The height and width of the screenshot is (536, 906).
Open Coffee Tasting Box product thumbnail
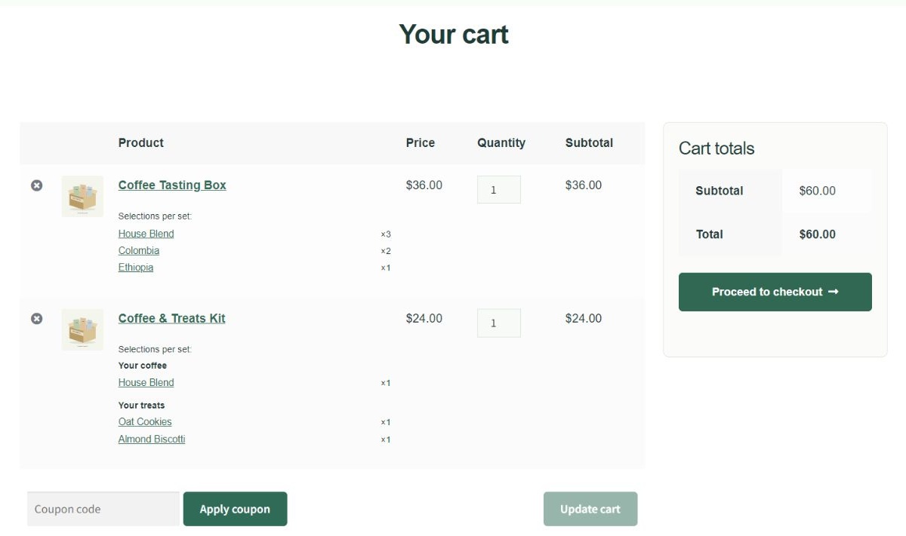(82, 197)
